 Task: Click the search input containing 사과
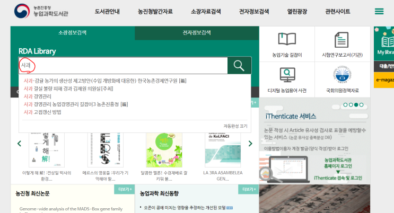tap(123, 66)
